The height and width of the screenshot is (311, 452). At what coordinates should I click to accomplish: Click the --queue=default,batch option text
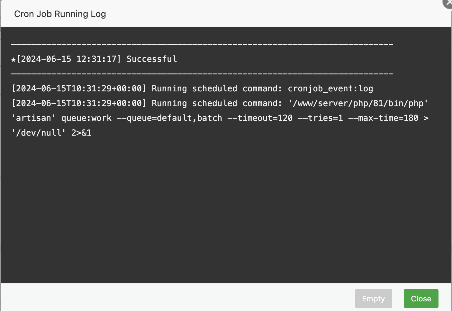(169, 118)
